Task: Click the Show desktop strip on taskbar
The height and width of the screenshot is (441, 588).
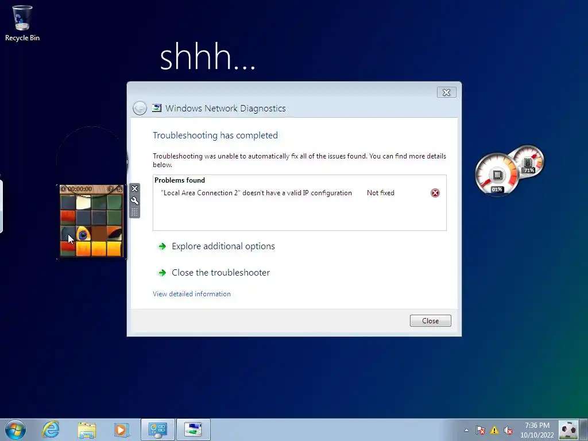Action: pos(584,430)
